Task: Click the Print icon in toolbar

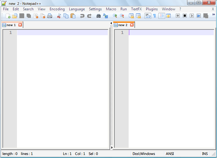Action: pos(50,16)
